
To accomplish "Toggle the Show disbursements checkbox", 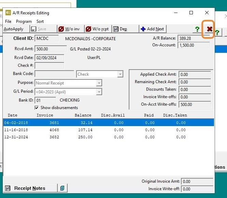I will (37, 108).
